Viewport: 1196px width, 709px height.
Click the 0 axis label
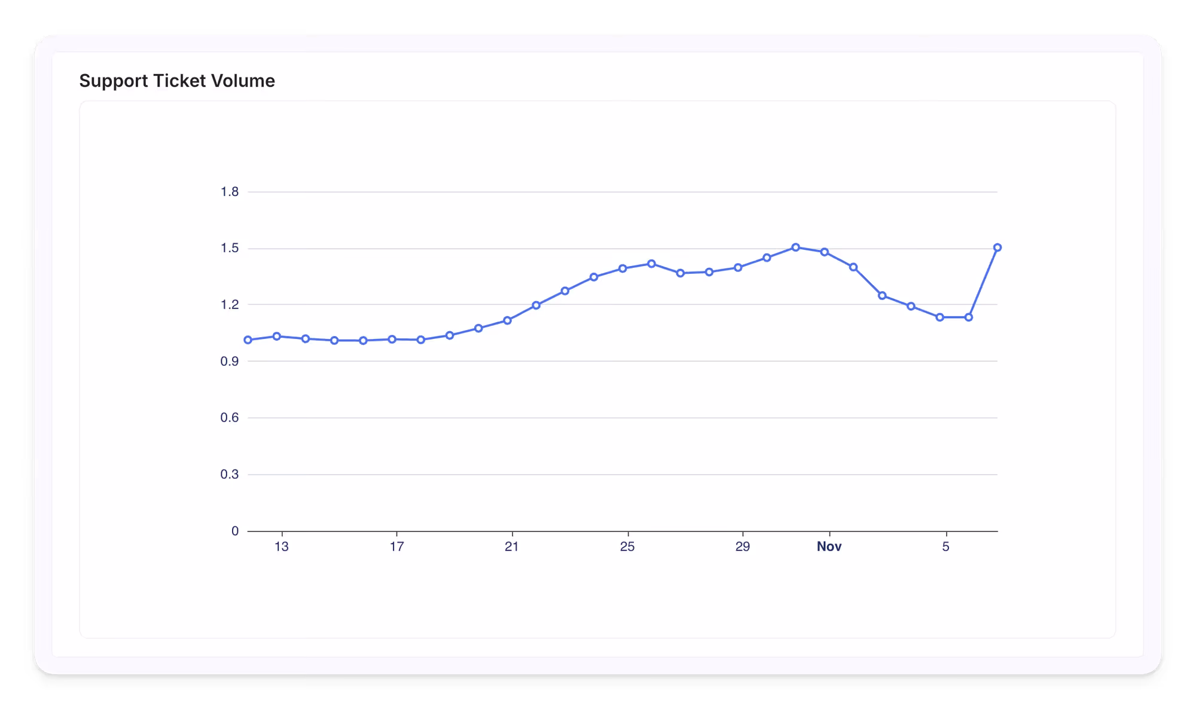[235, 529]
